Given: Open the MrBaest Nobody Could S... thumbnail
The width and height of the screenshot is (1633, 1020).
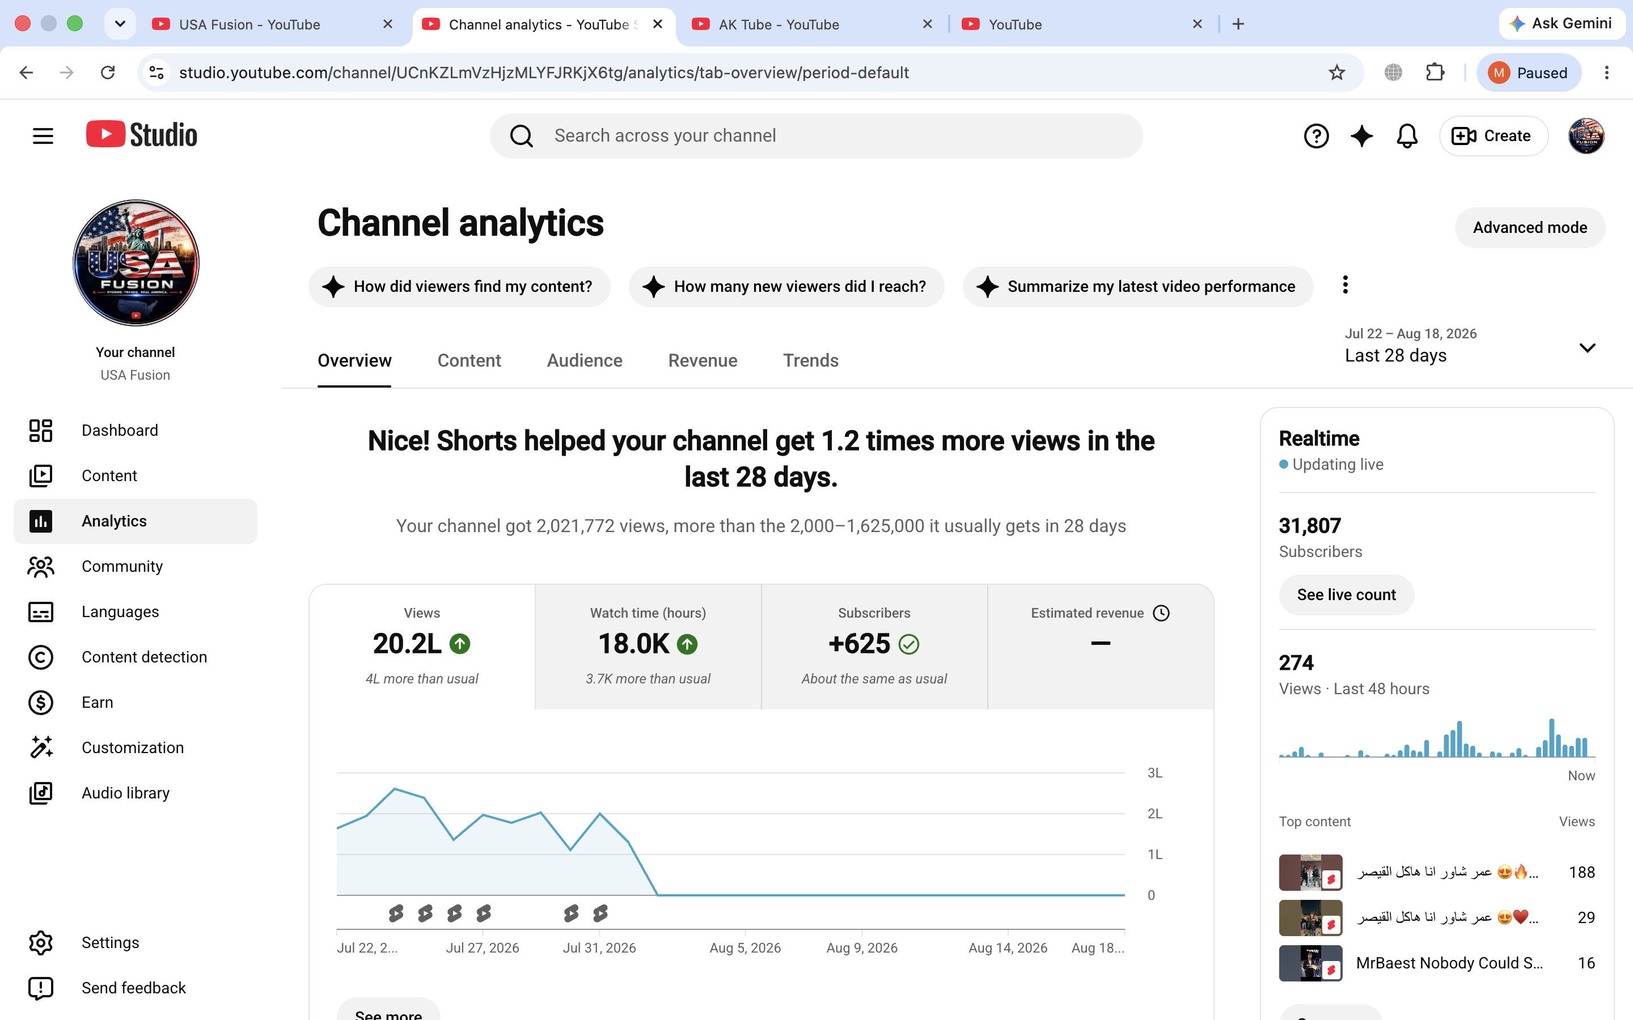Looking at the screenshot, I should [1310, 963].
